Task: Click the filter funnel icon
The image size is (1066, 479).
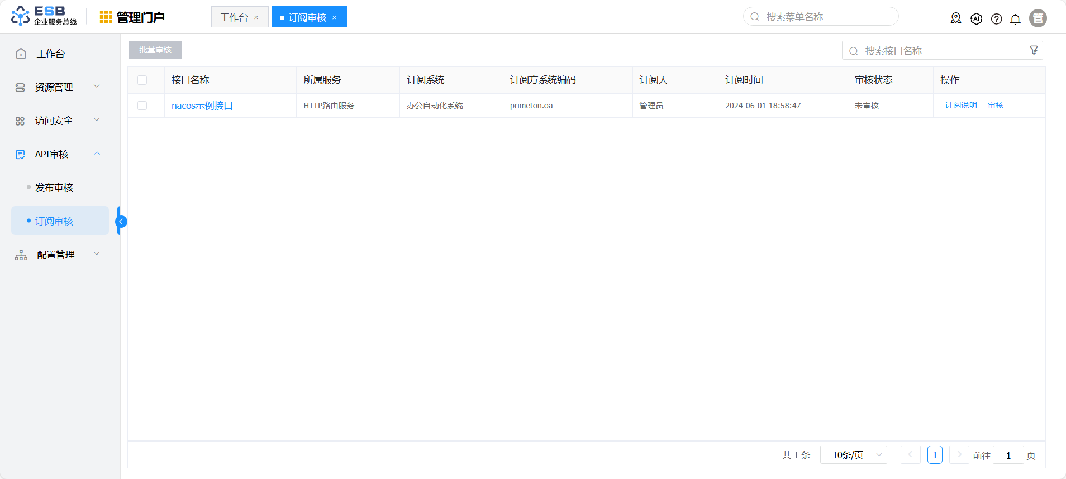Action: [1034, 50]
